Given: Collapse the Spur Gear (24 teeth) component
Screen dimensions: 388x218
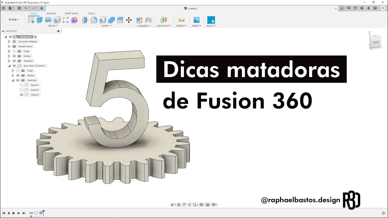Looking at the screenshot, I should 9,66.
